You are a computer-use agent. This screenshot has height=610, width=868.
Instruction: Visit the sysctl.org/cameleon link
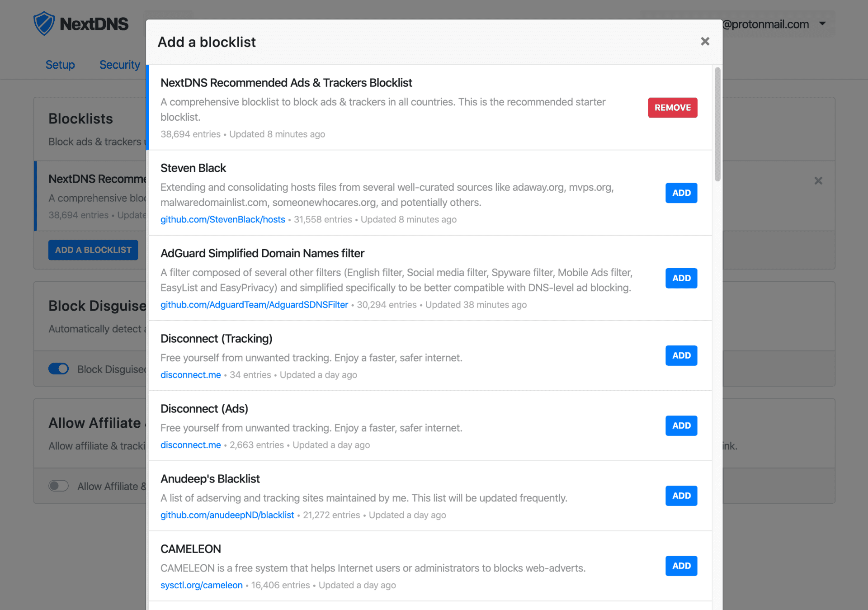tap(201, 585)
